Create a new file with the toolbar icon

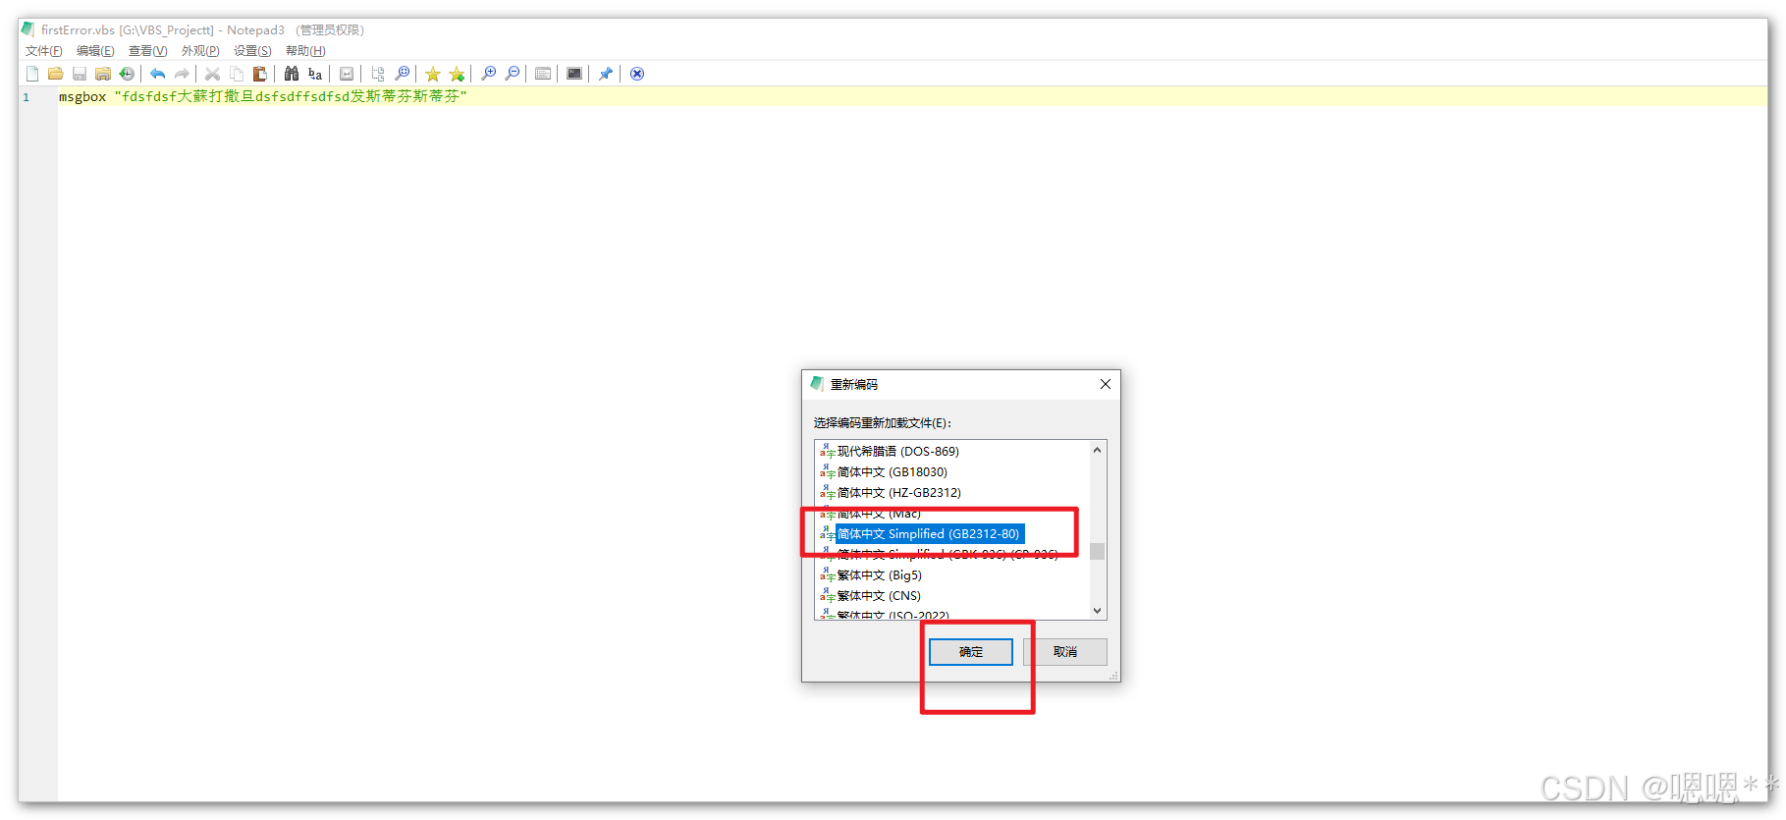pos(32,74)
